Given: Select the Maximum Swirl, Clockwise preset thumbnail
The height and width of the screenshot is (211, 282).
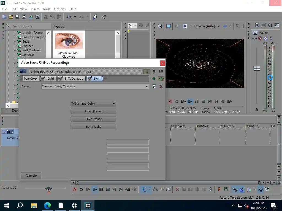Looking at the screenshot, I should (x=69, y=45).
